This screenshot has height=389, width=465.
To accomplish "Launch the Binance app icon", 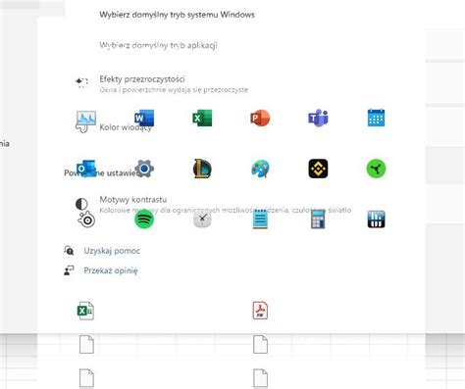I will 318,169.
